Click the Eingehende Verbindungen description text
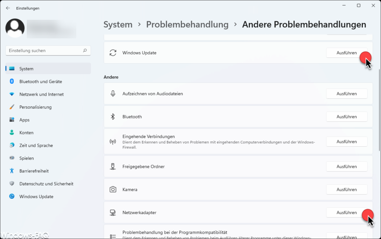Viewport: 381px width, 239px height. (219, 145)
